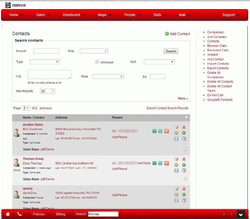Open Do Not Call sidebar link

click(x=215, y=95)
